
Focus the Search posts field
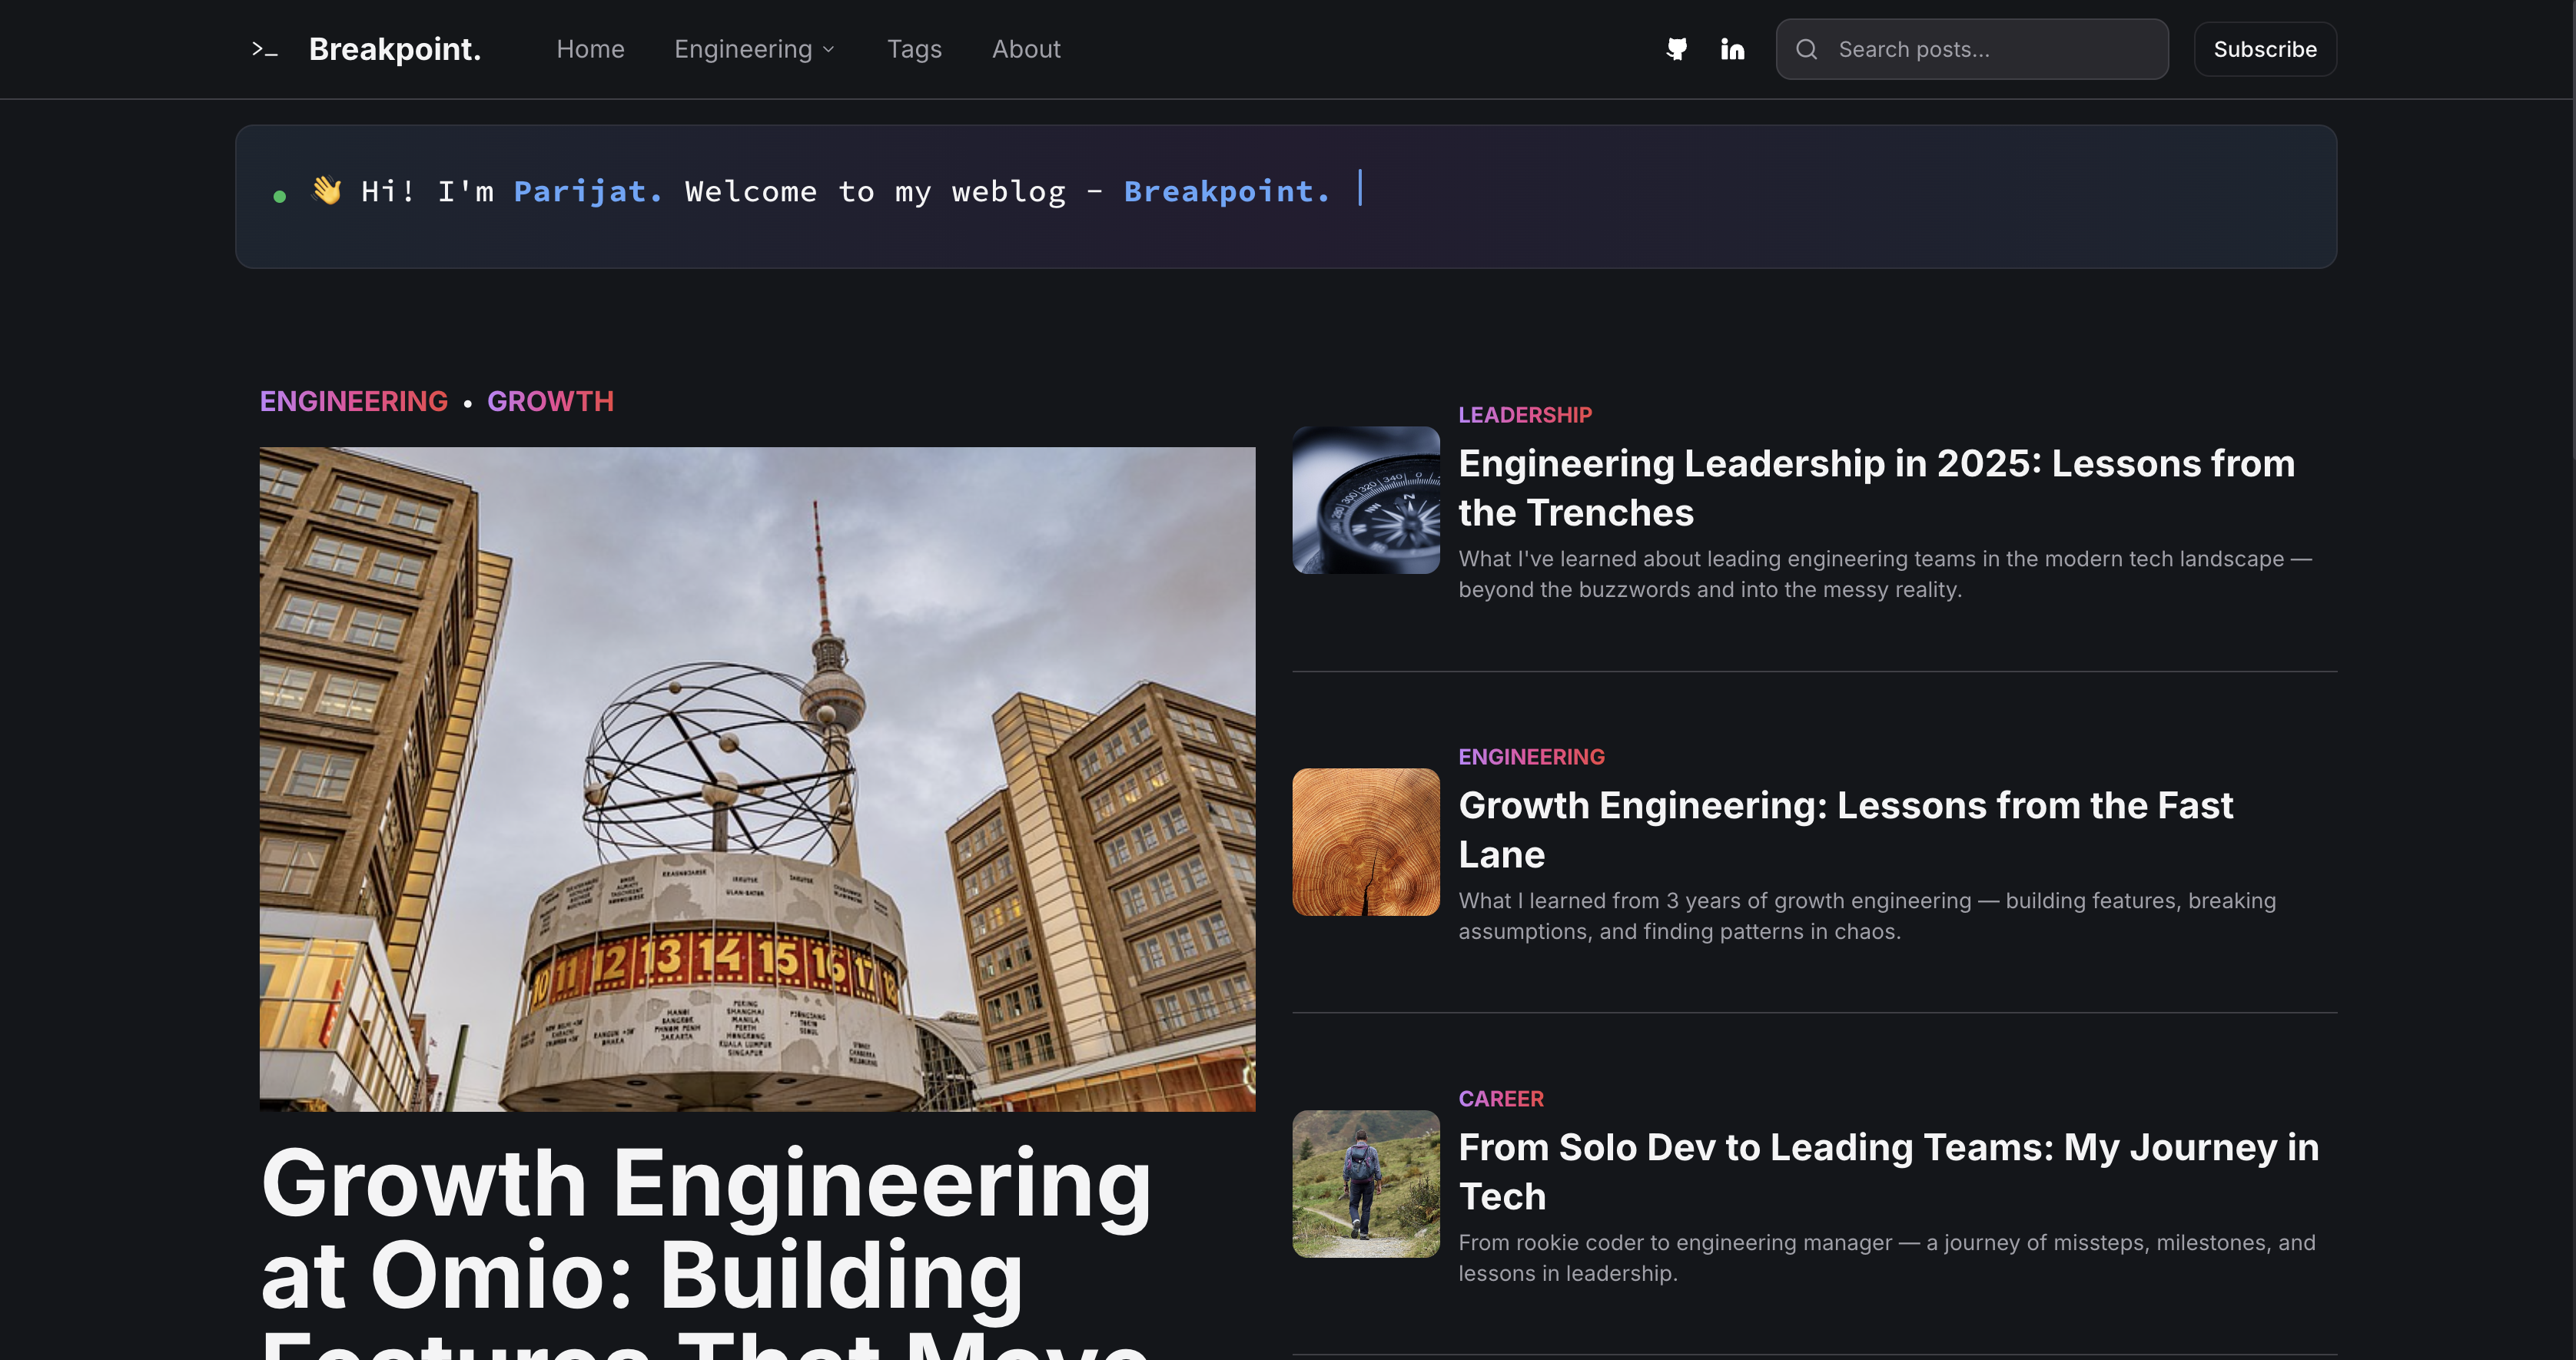click(1971, 49)
